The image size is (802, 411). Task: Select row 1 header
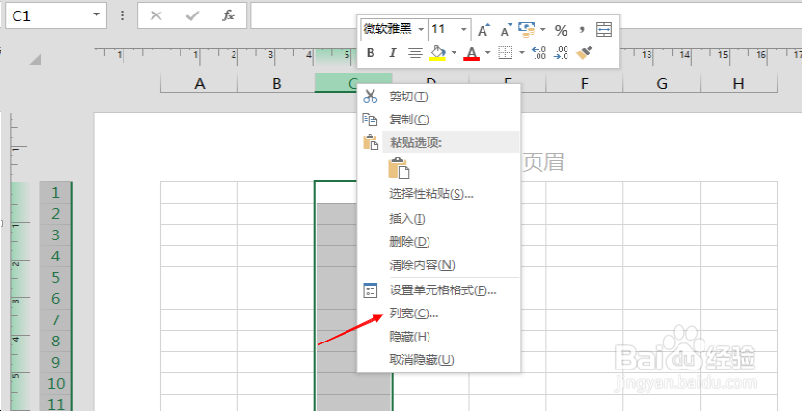[x=55, y=193]
